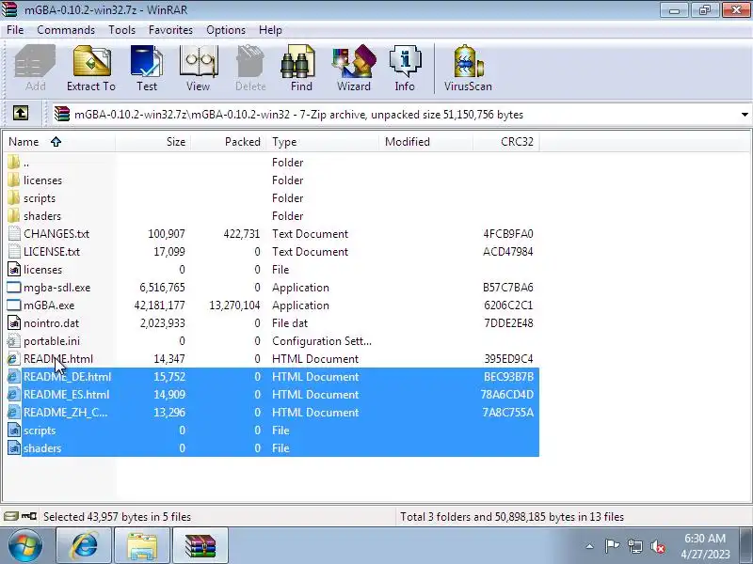Open the Help menu
Screen dimensions: 753x564
tap(270, 30)
